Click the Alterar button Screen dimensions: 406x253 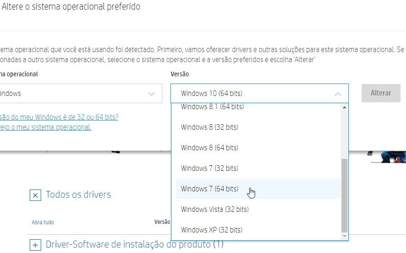tap(381, 93)
